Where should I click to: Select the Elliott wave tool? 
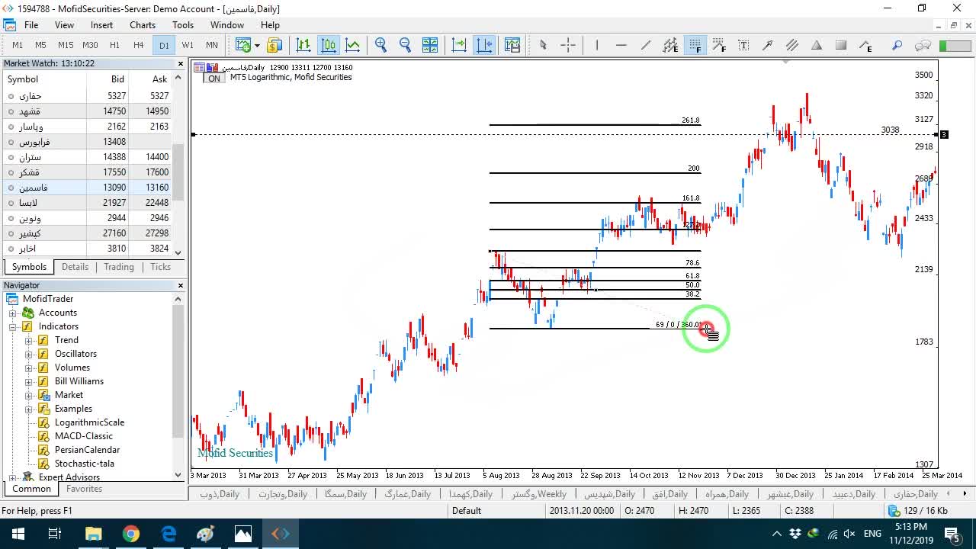pyautogui.click(x=865, y=45)
